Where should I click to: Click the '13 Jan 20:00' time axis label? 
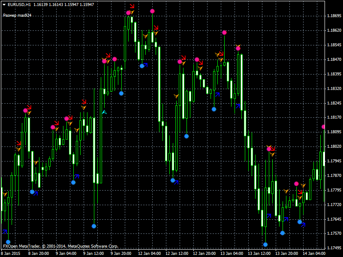286,254
